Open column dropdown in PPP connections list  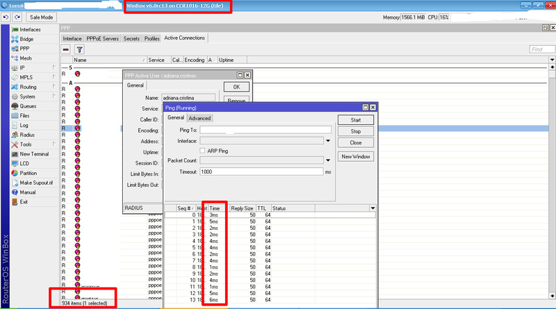click(x=552, y=60)
